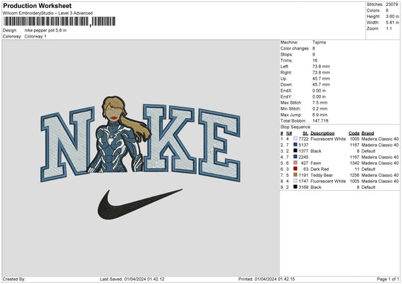Click the design name 'nike pepper pot 5,8 in'
The height and width of the screenshot is (284, 402).
[x=46, y=30]
